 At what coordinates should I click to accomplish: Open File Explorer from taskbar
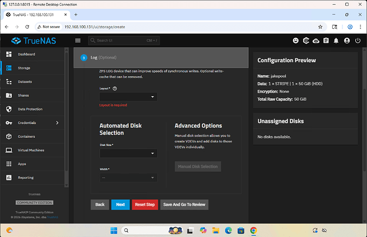pos(216,231)
